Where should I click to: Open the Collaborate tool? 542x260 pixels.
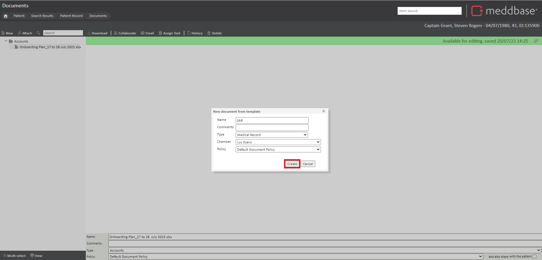tap(125, 33)
